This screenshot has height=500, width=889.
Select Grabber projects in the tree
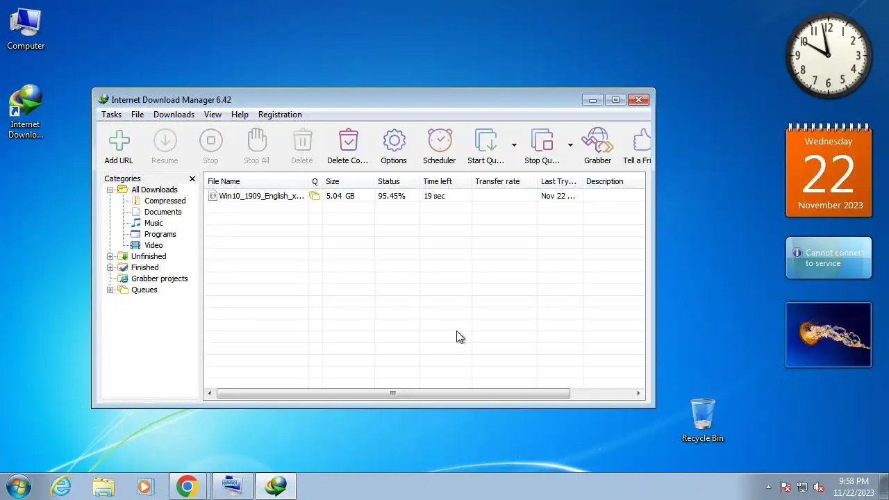click(159, 278)
